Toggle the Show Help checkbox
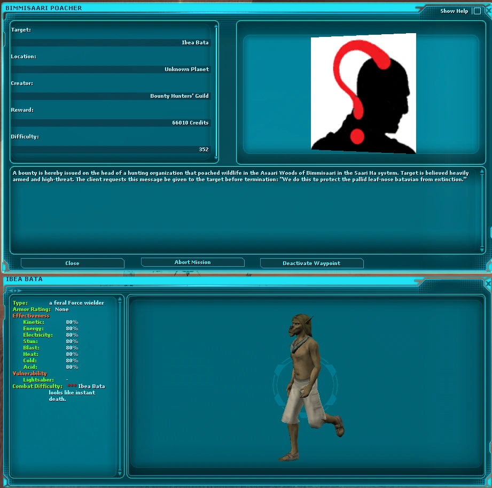 (x=477, y=11)
